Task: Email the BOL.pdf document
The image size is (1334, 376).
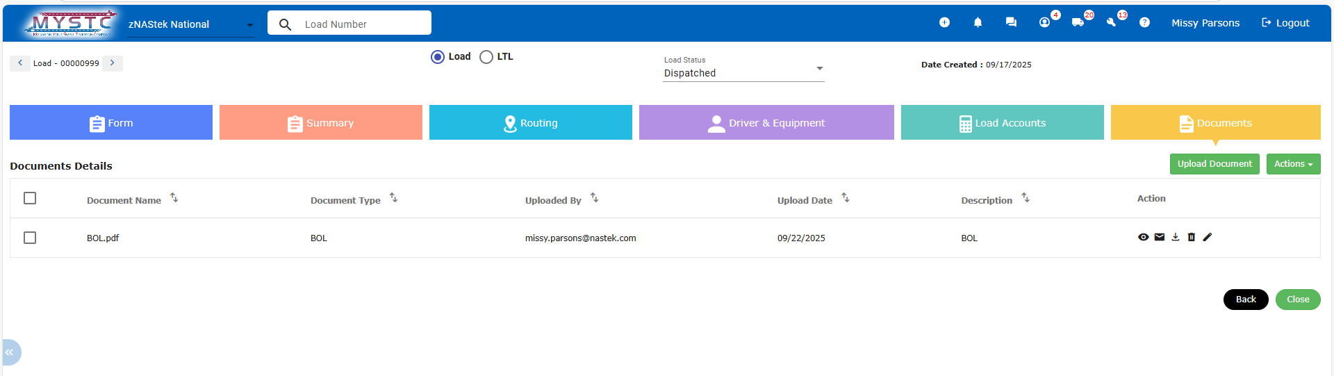Action: click(1159, 237)
